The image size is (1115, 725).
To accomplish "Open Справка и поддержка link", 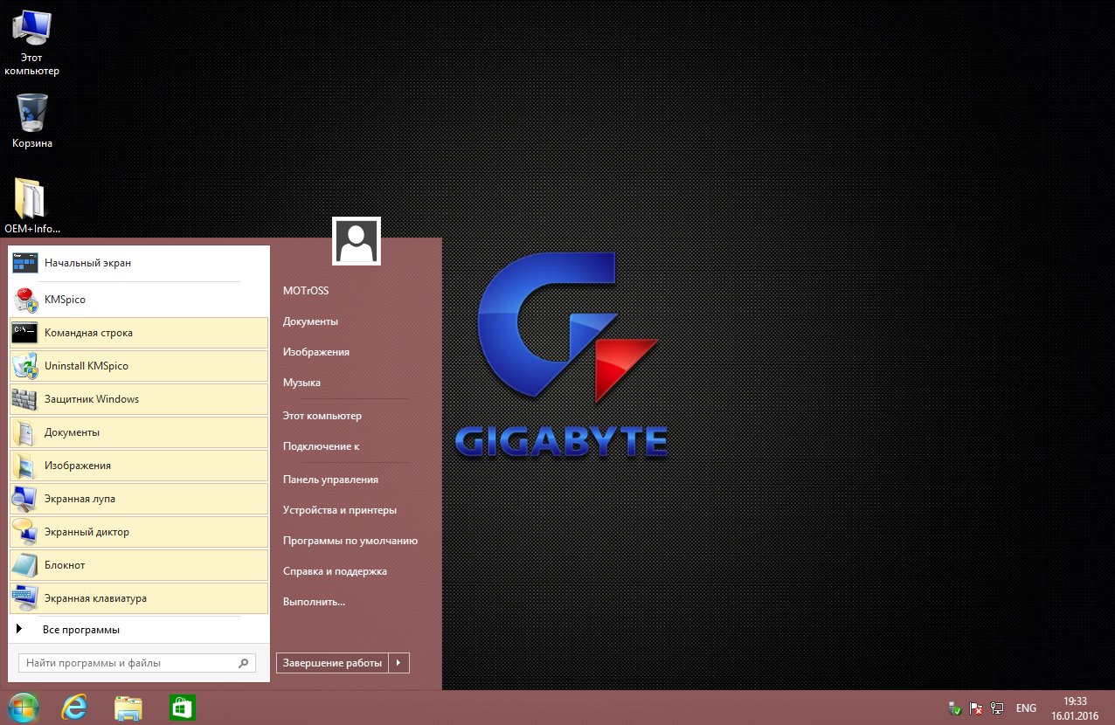I will tap(335, 571).
